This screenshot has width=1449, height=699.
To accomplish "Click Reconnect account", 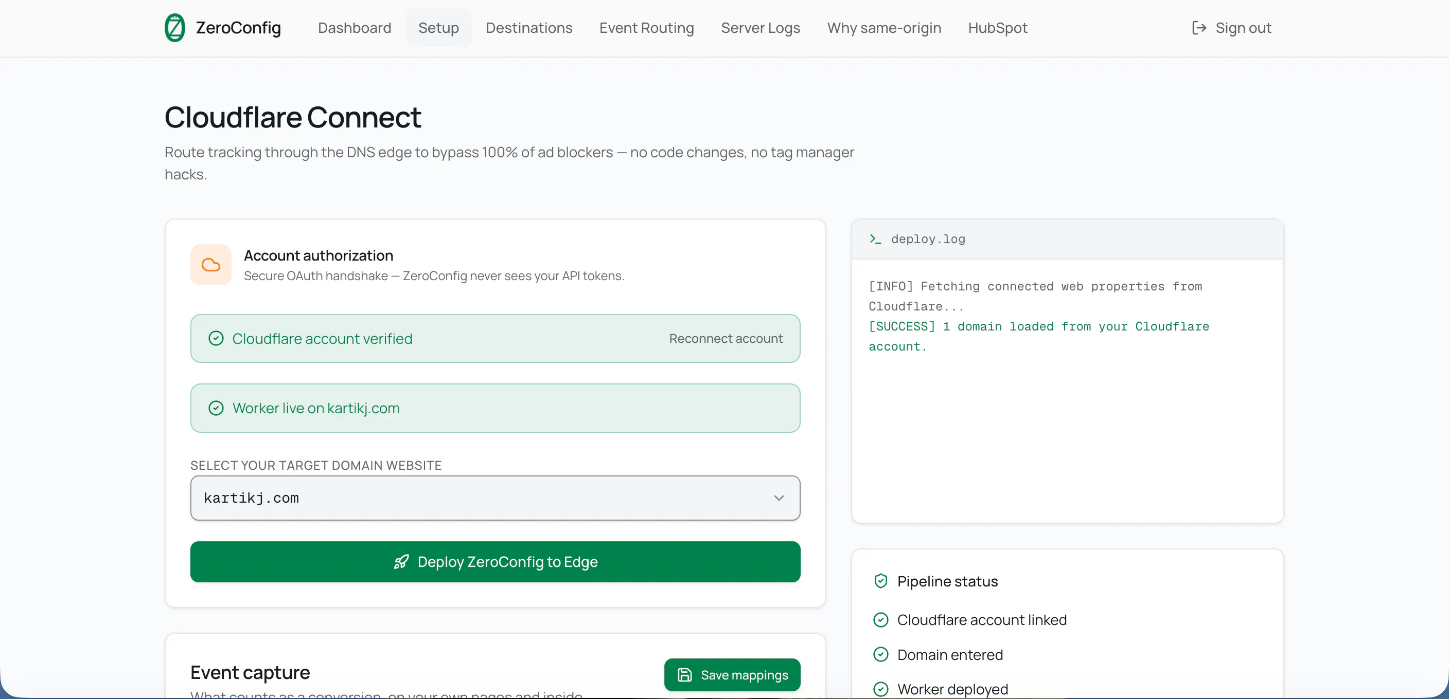I will click(726, 338).
